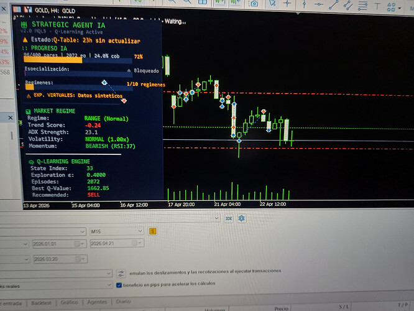Screen dimensions: 414x311
Task: Click the red 'SELL' recommendation text
Action: click(93, 195)
